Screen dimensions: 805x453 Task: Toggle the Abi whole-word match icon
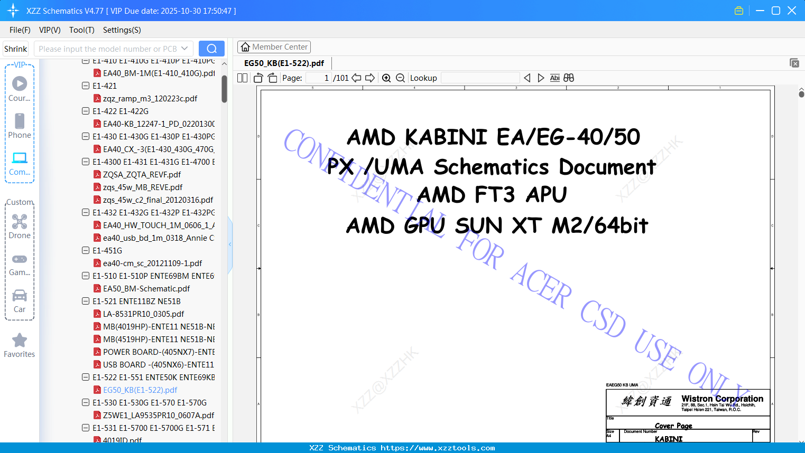click(x=554, y=78)
